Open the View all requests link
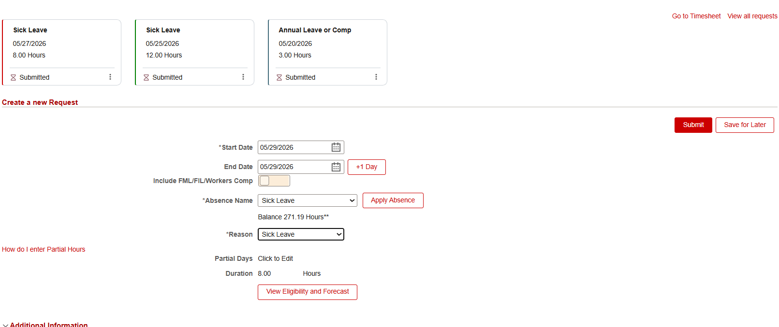Screen dimensions: 779x327 pyautogui.click(x=752, y=16)
